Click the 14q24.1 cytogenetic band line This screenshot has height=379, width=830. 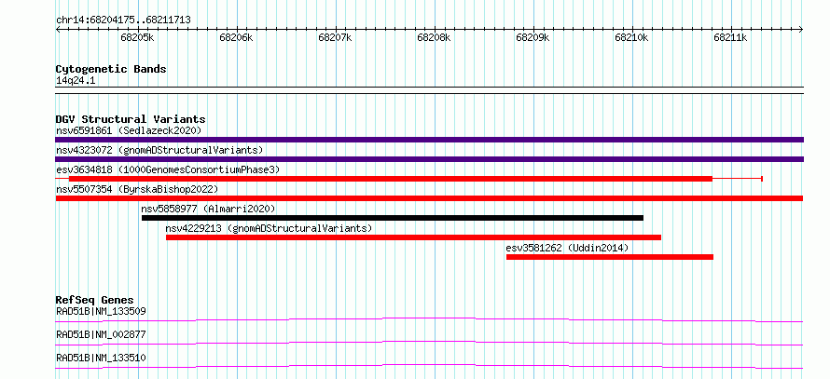[x=429, y=90]
